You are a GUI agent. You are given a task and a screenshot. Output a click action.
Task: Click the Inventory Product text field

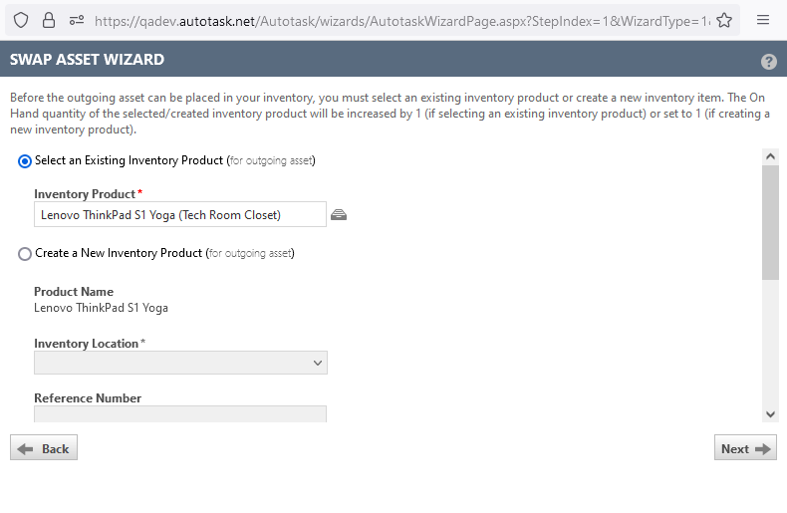point(179,215)
